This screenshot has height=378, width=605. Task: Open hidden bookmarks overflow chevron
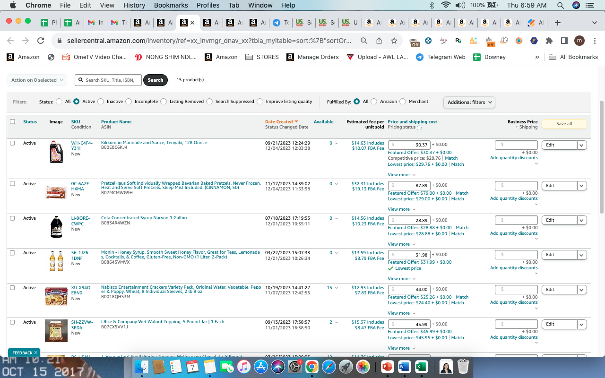coord(537,57)
